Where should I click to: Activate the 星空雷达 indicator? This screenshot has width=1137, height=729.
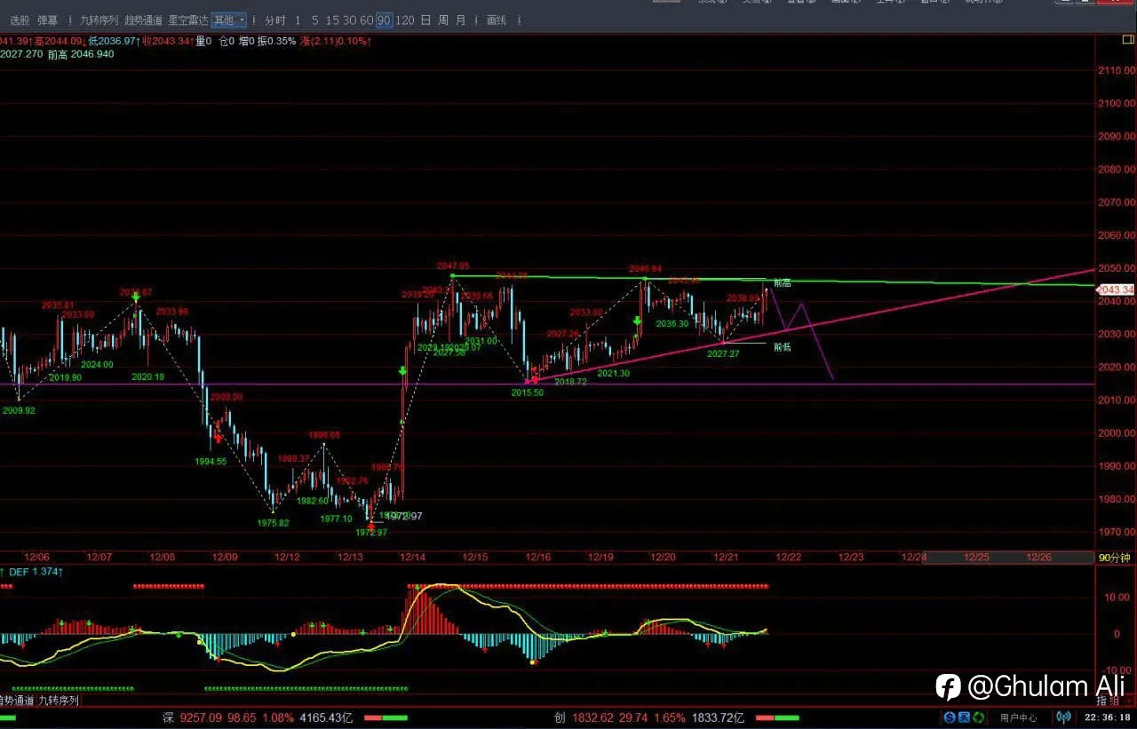188,20
